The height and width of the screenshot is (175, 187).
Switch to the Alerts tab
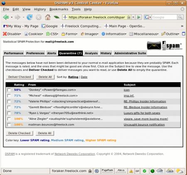52,53
